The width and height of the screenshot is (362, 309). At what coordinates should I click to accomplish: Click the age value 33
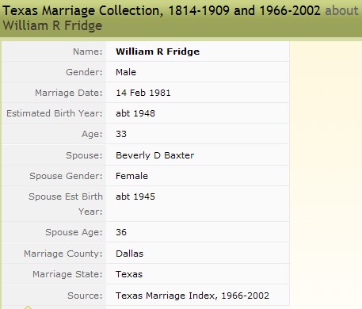tap(121, 134)
